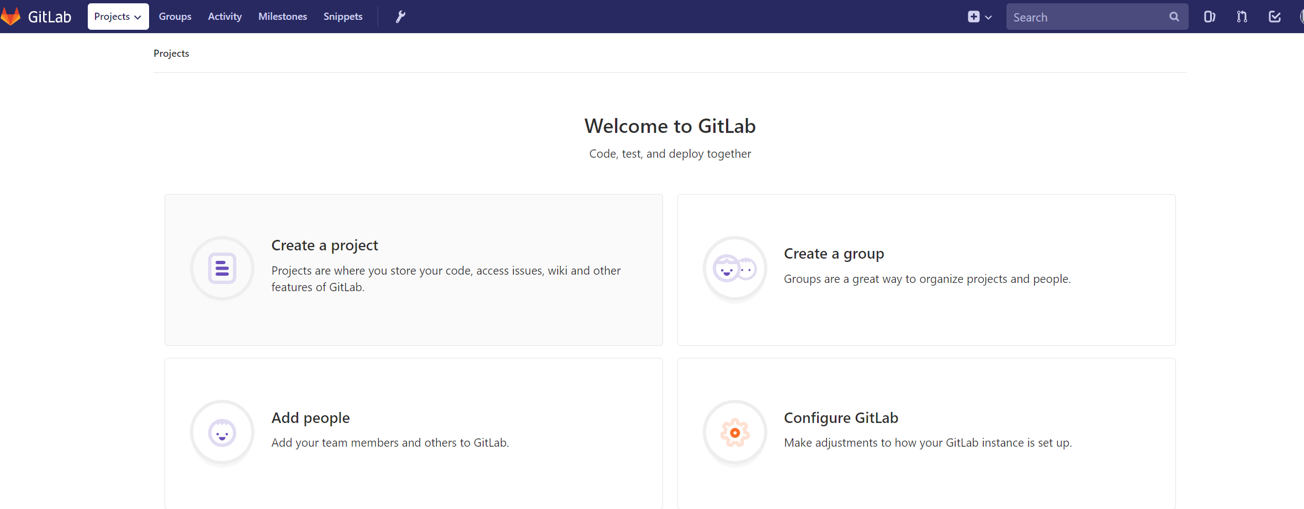Click the Create a project document icon
This screenshot has width=1304, height=509.
coord(222,269)
